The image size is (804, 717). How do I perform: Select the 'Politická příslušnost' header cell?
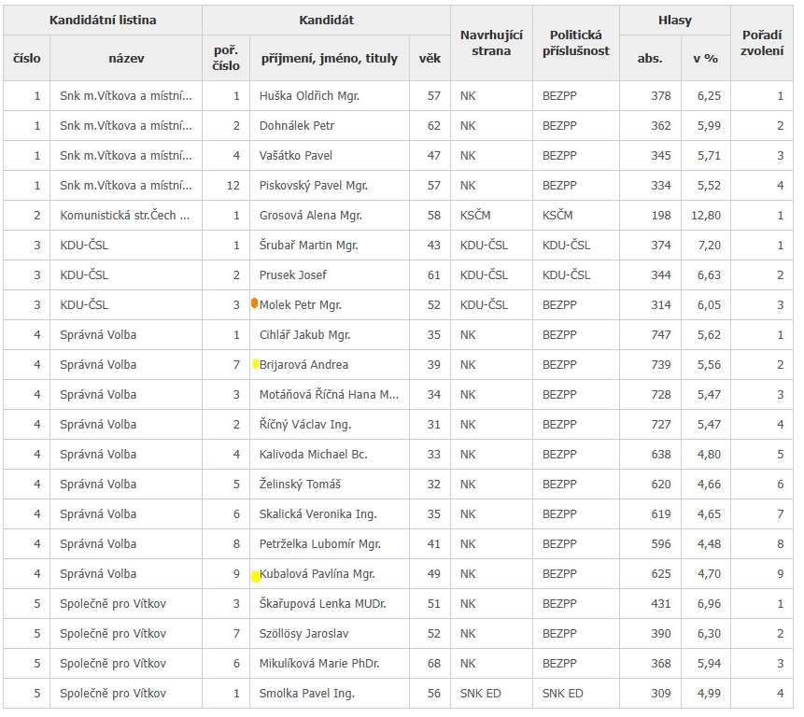tap(575, 43)
